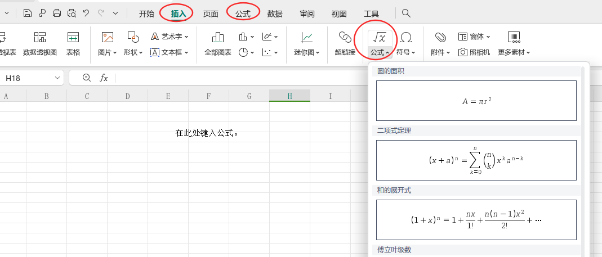Select column D header
Screen dimensions: 602x257
coord(127,96)
